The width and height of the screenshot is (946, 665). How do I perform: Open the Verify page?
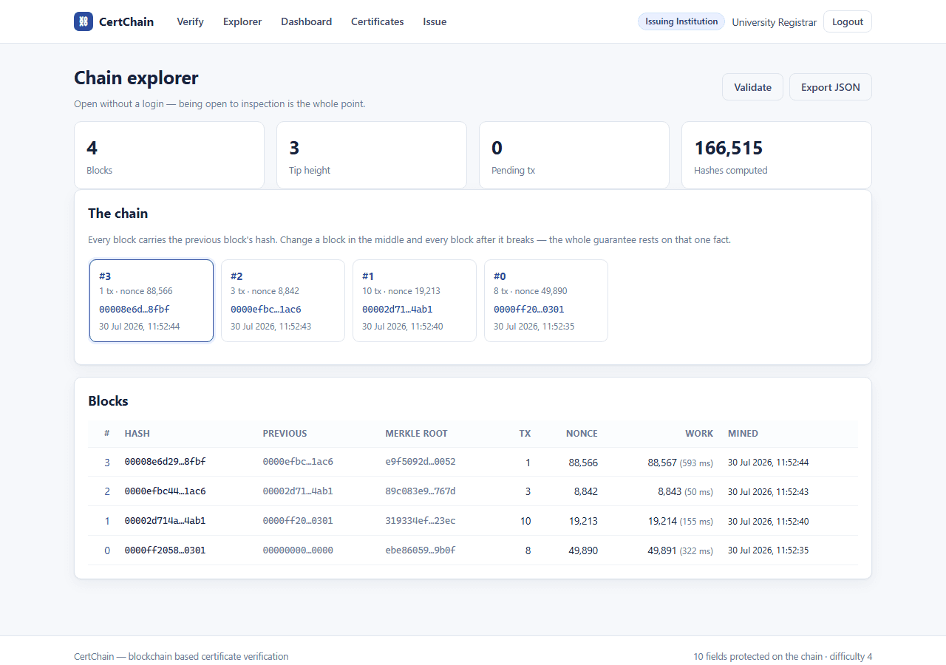(190, 21)
